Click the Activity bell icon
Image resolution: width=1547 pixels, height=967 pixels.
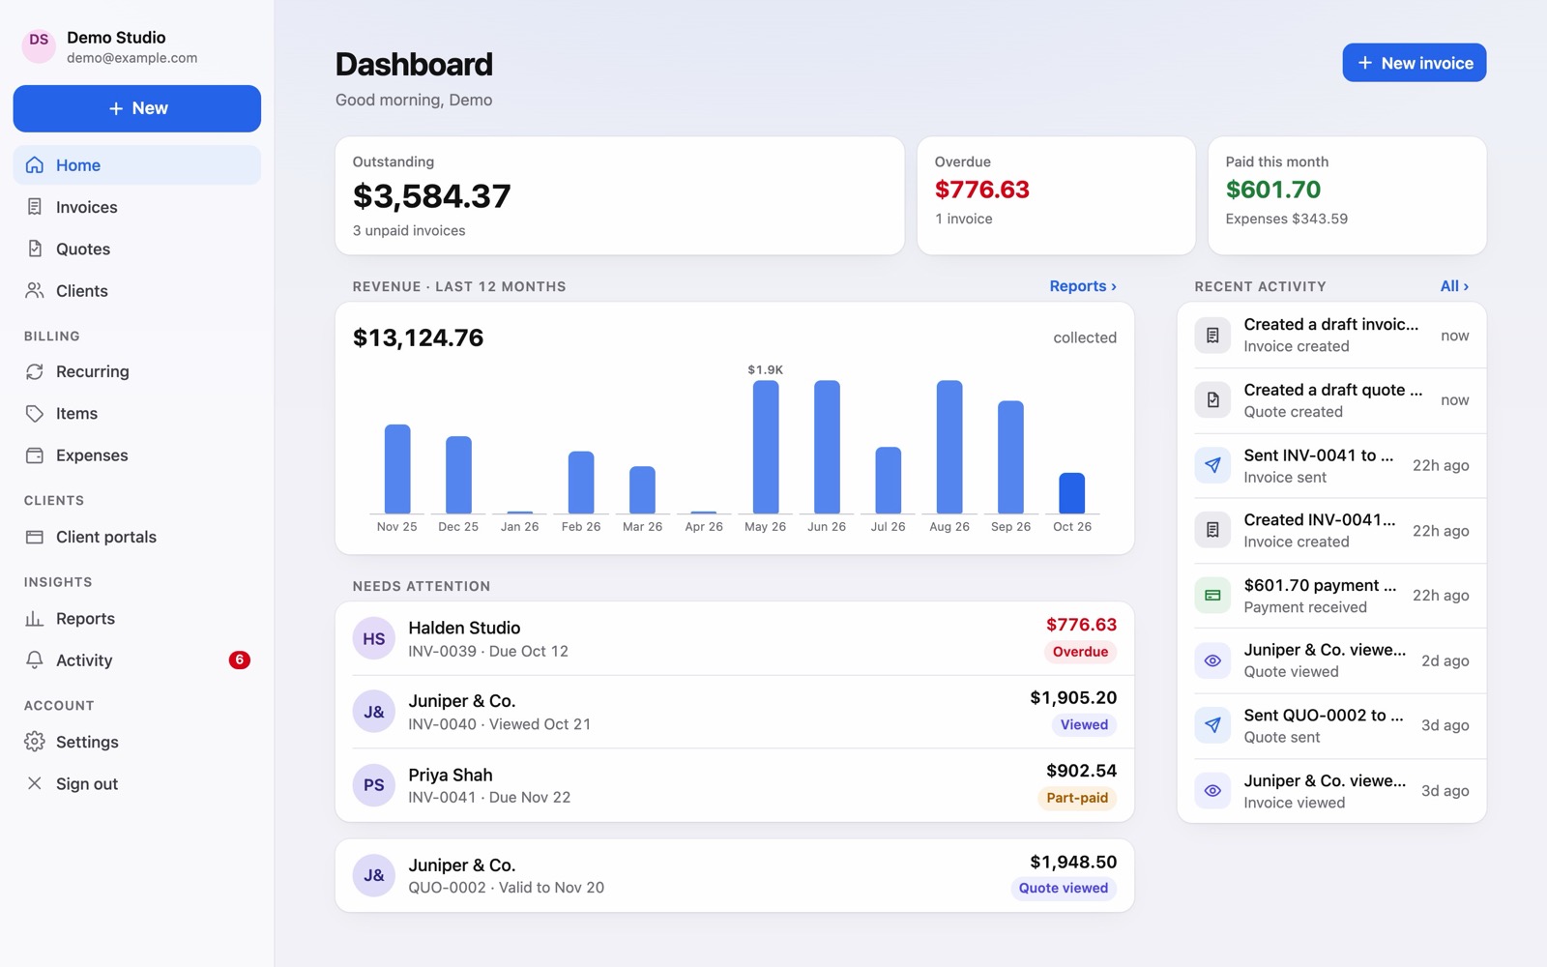coord(35,660)
